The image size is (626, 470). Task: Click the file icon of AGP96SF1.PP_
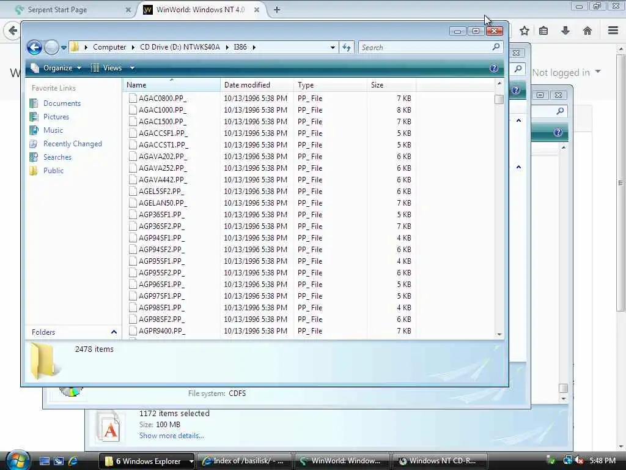tap(133, 284)
